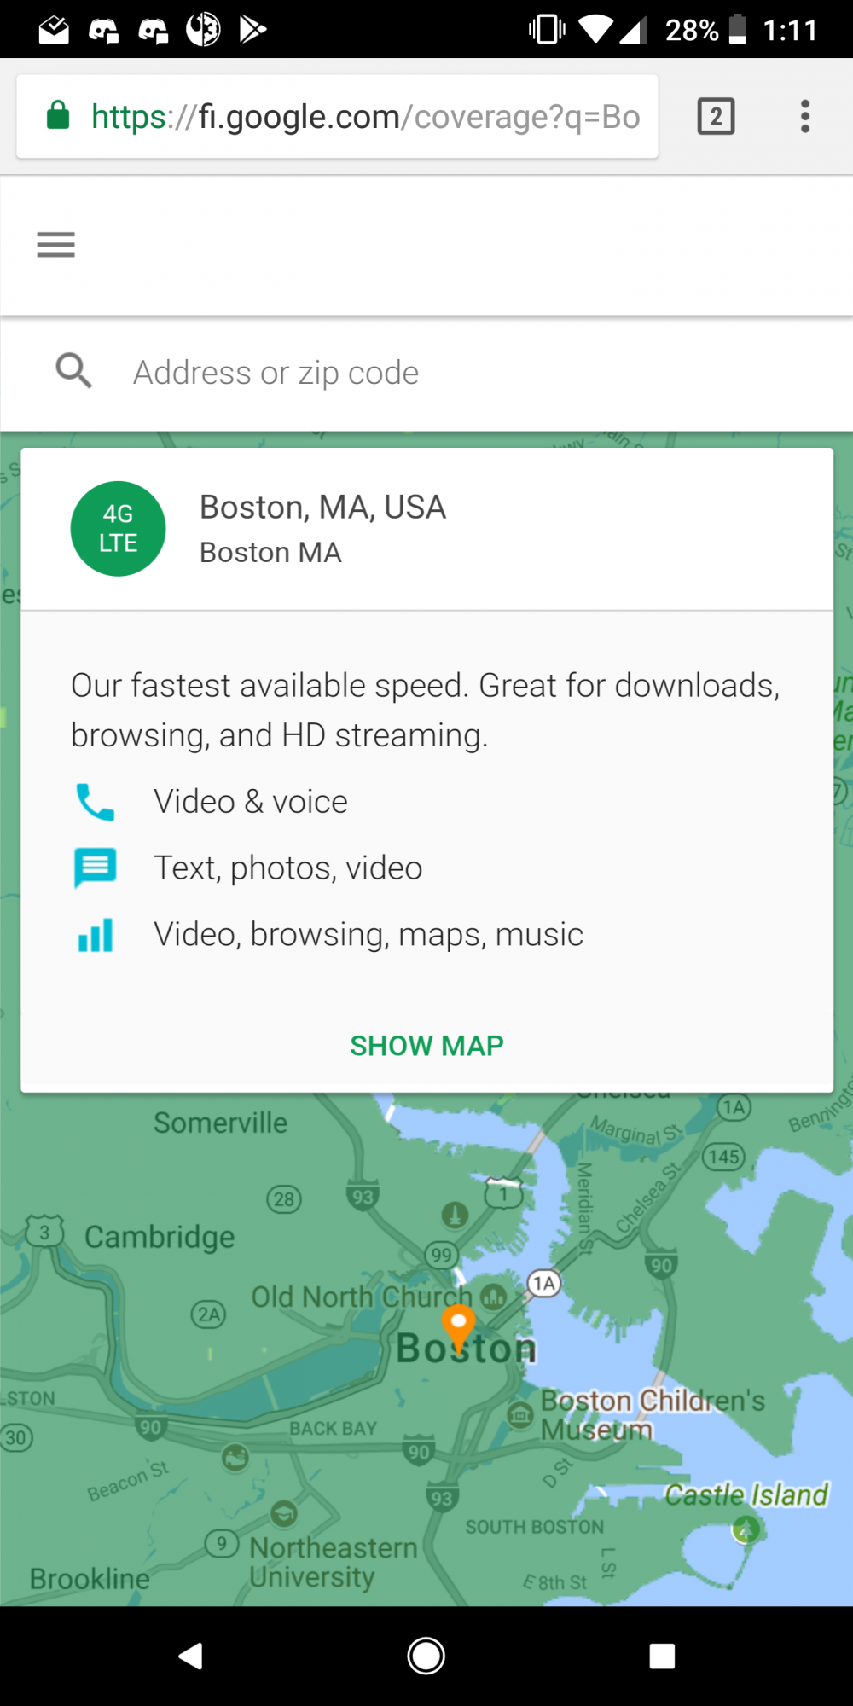Tap the bar chart data icon

click(x=95, y=935)
